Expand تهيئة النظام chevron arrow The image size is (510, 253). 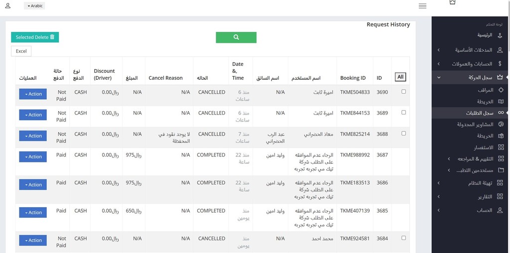438,183
